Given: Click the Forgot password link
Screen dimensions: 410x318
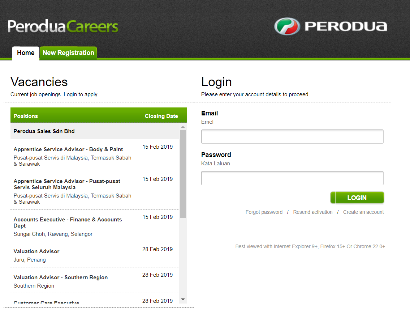Looking at the screenshot, I should pyautogui.click(x=264, y=212).
